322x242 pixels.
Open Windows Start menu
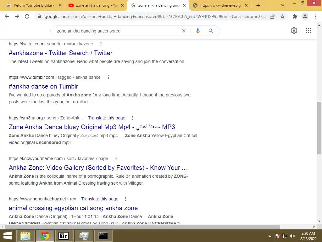click(x=8, y=236)
